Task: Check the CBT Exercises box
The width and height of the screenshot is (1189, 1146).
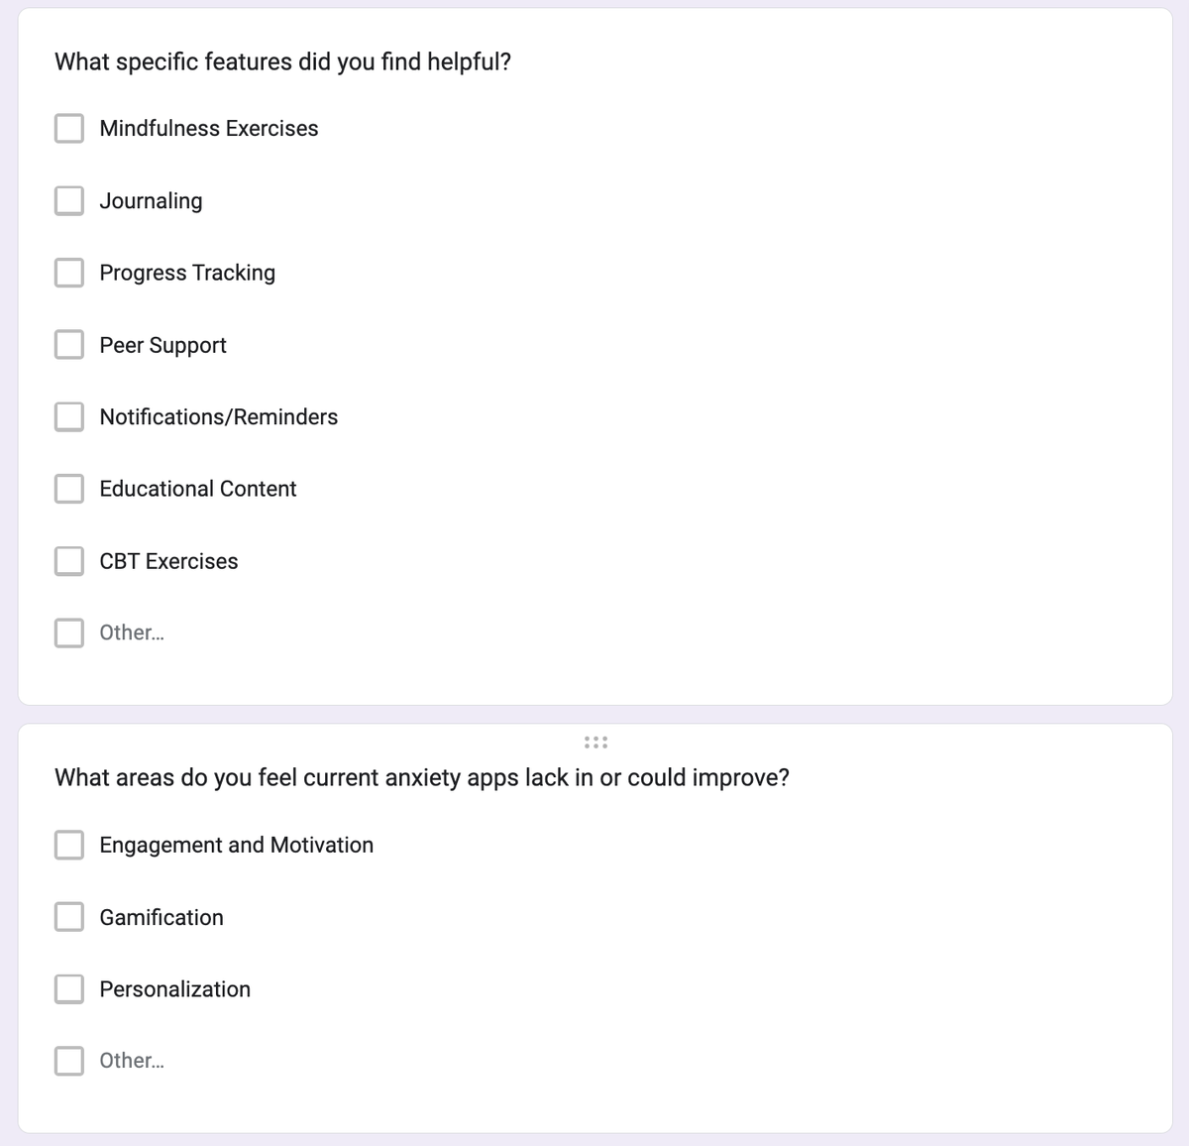Action: click(x=68, y=560)
